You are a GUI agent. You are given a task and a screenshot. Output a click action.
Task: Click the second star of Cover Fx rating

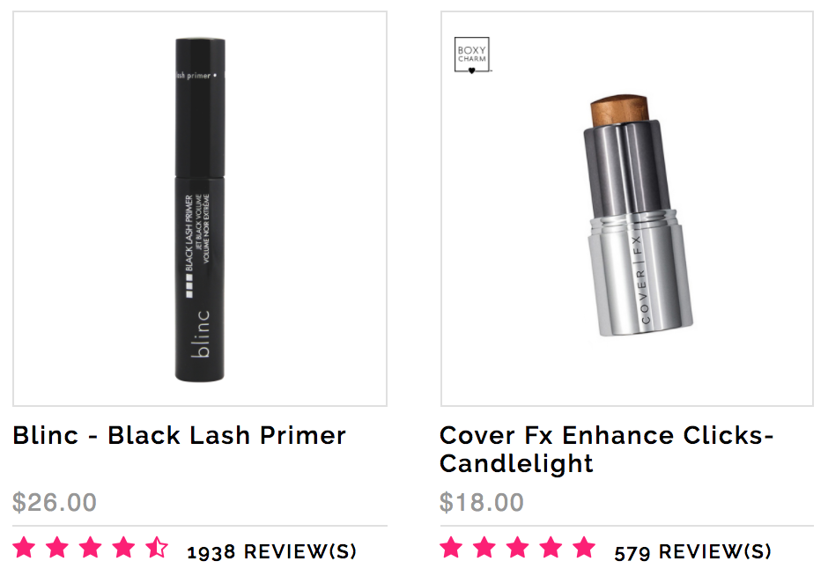pos(484,547)
